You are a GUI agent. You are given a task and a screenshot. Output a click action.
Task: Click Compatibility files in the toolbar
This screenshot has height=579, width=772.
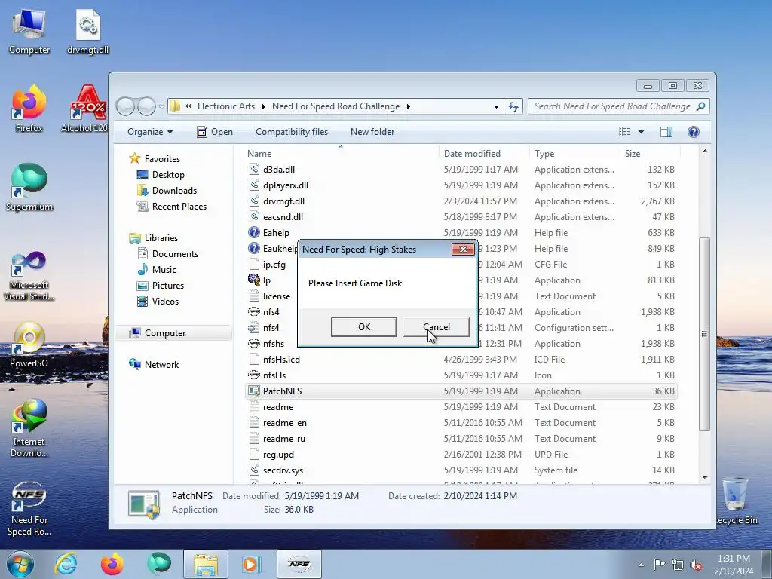(292, 131)
